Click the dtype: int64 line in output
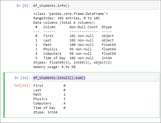This screenshot has height=123, width=161. (45, 112)
